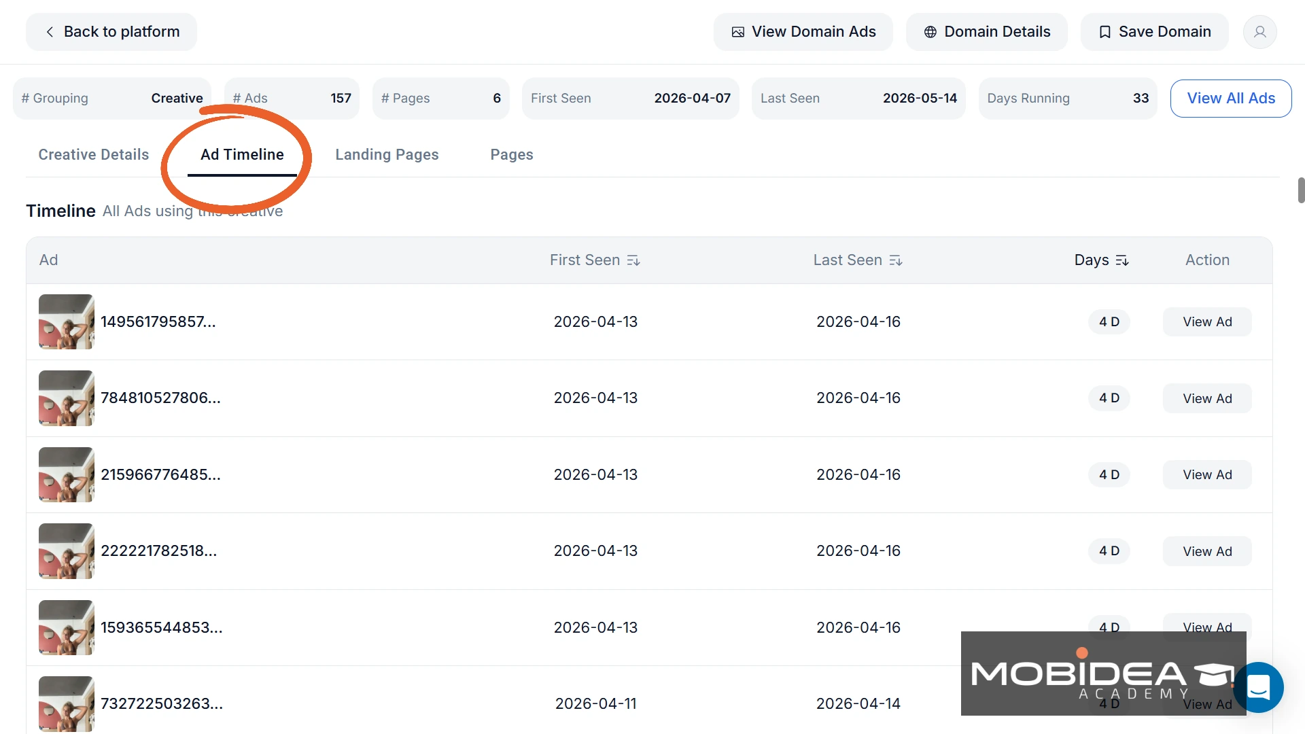Click last seen date of 784810527806...
This screenshot has height=734, width=1305.
pyautogui.click(x=858, y=398)
